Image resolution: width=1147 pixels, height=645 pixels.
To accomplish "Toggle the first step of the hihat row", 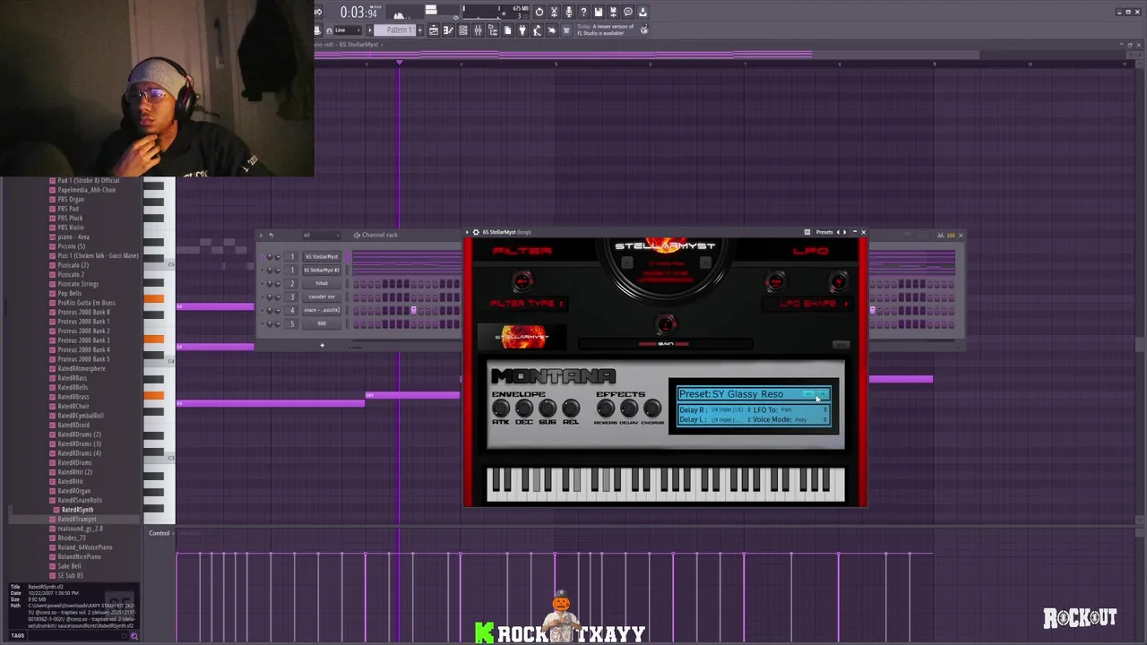I will 357,284.
